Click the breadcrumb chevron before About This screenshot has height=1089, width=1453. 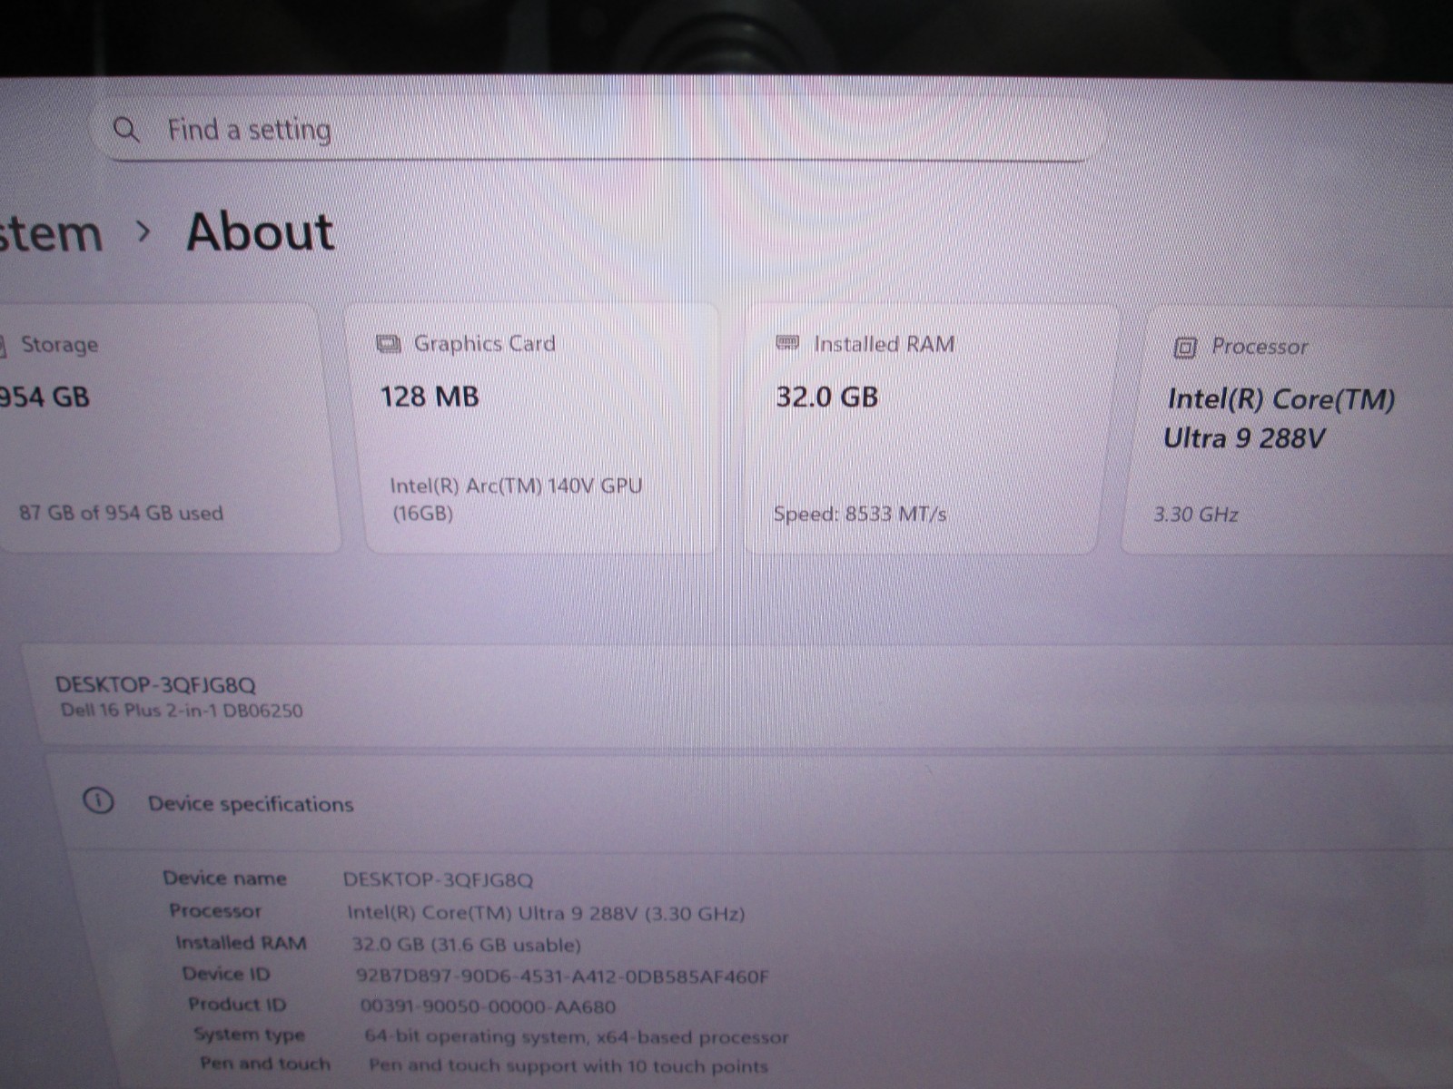143,232
